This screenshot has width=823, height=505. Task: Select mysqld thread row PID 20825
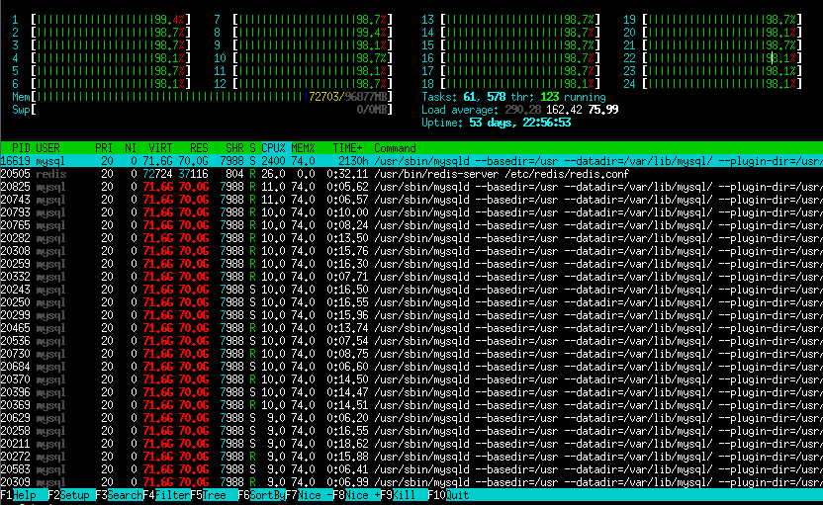[411, 187]
